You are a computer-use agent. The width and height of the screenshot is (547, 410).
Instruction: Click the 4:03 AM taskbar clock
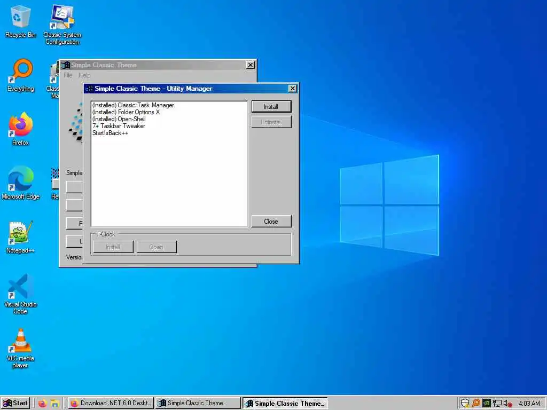pyautogui.click(x=529, y=404)
